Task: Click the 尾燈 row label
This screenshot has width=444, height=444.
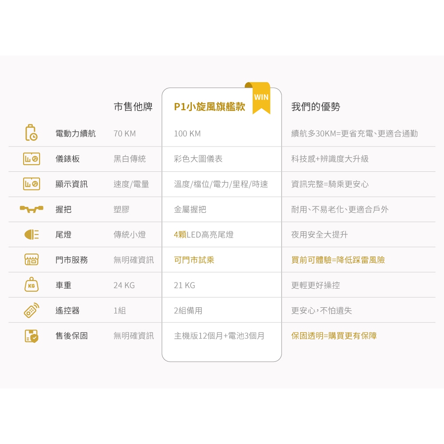Action: [63, 234]
